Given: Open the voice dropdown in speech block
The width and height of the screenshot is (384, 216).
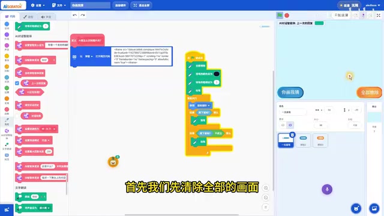Looking at the screenshot, I should (x=44, y=208).
